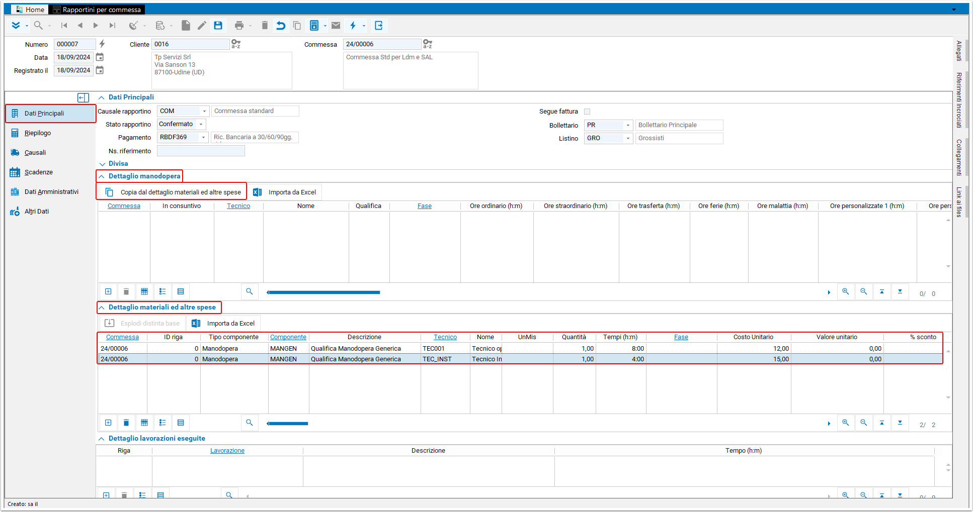Click Commessa lookup key icon

pyautogui.click(x=428, y=44)
